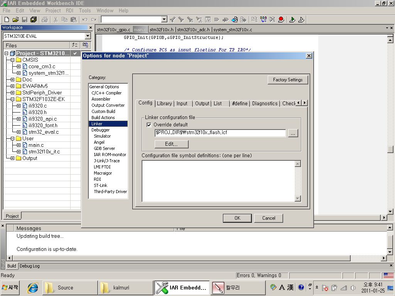Click the symbol definitions scrollbar down arrow

298,198
